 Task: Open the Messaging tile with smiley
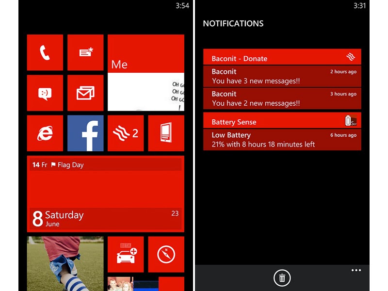[x=45, y=93]
